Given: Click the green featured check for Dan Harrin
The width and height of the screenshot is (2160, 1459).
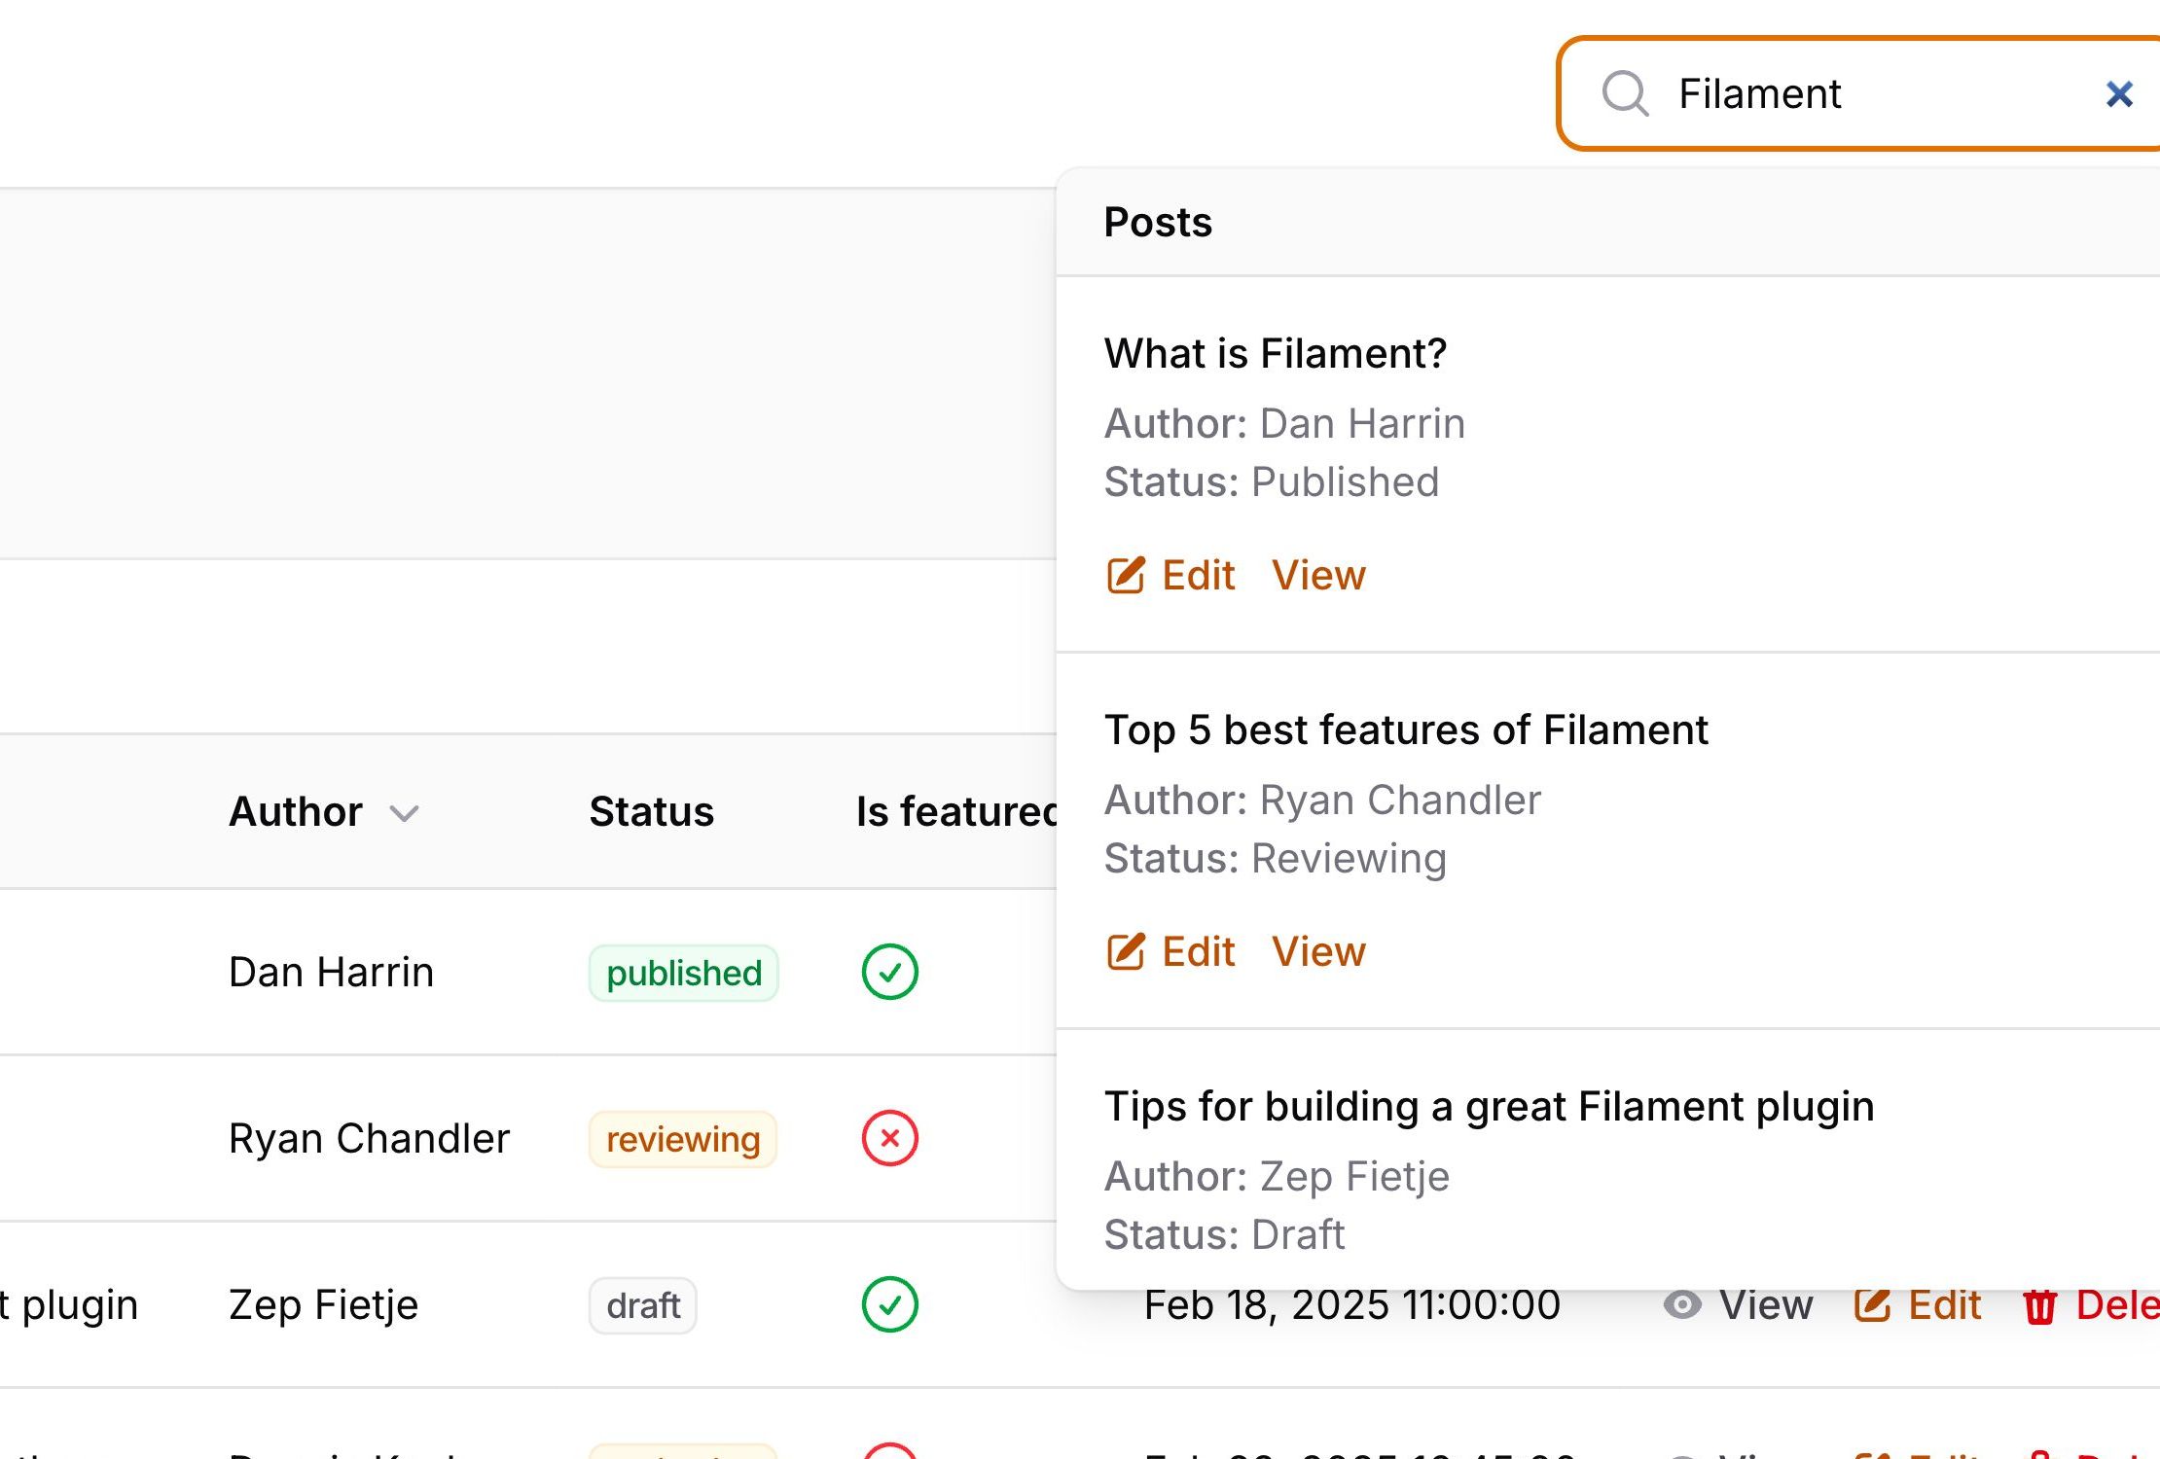Looking at the screenshot, I should [x=889, y=972].
